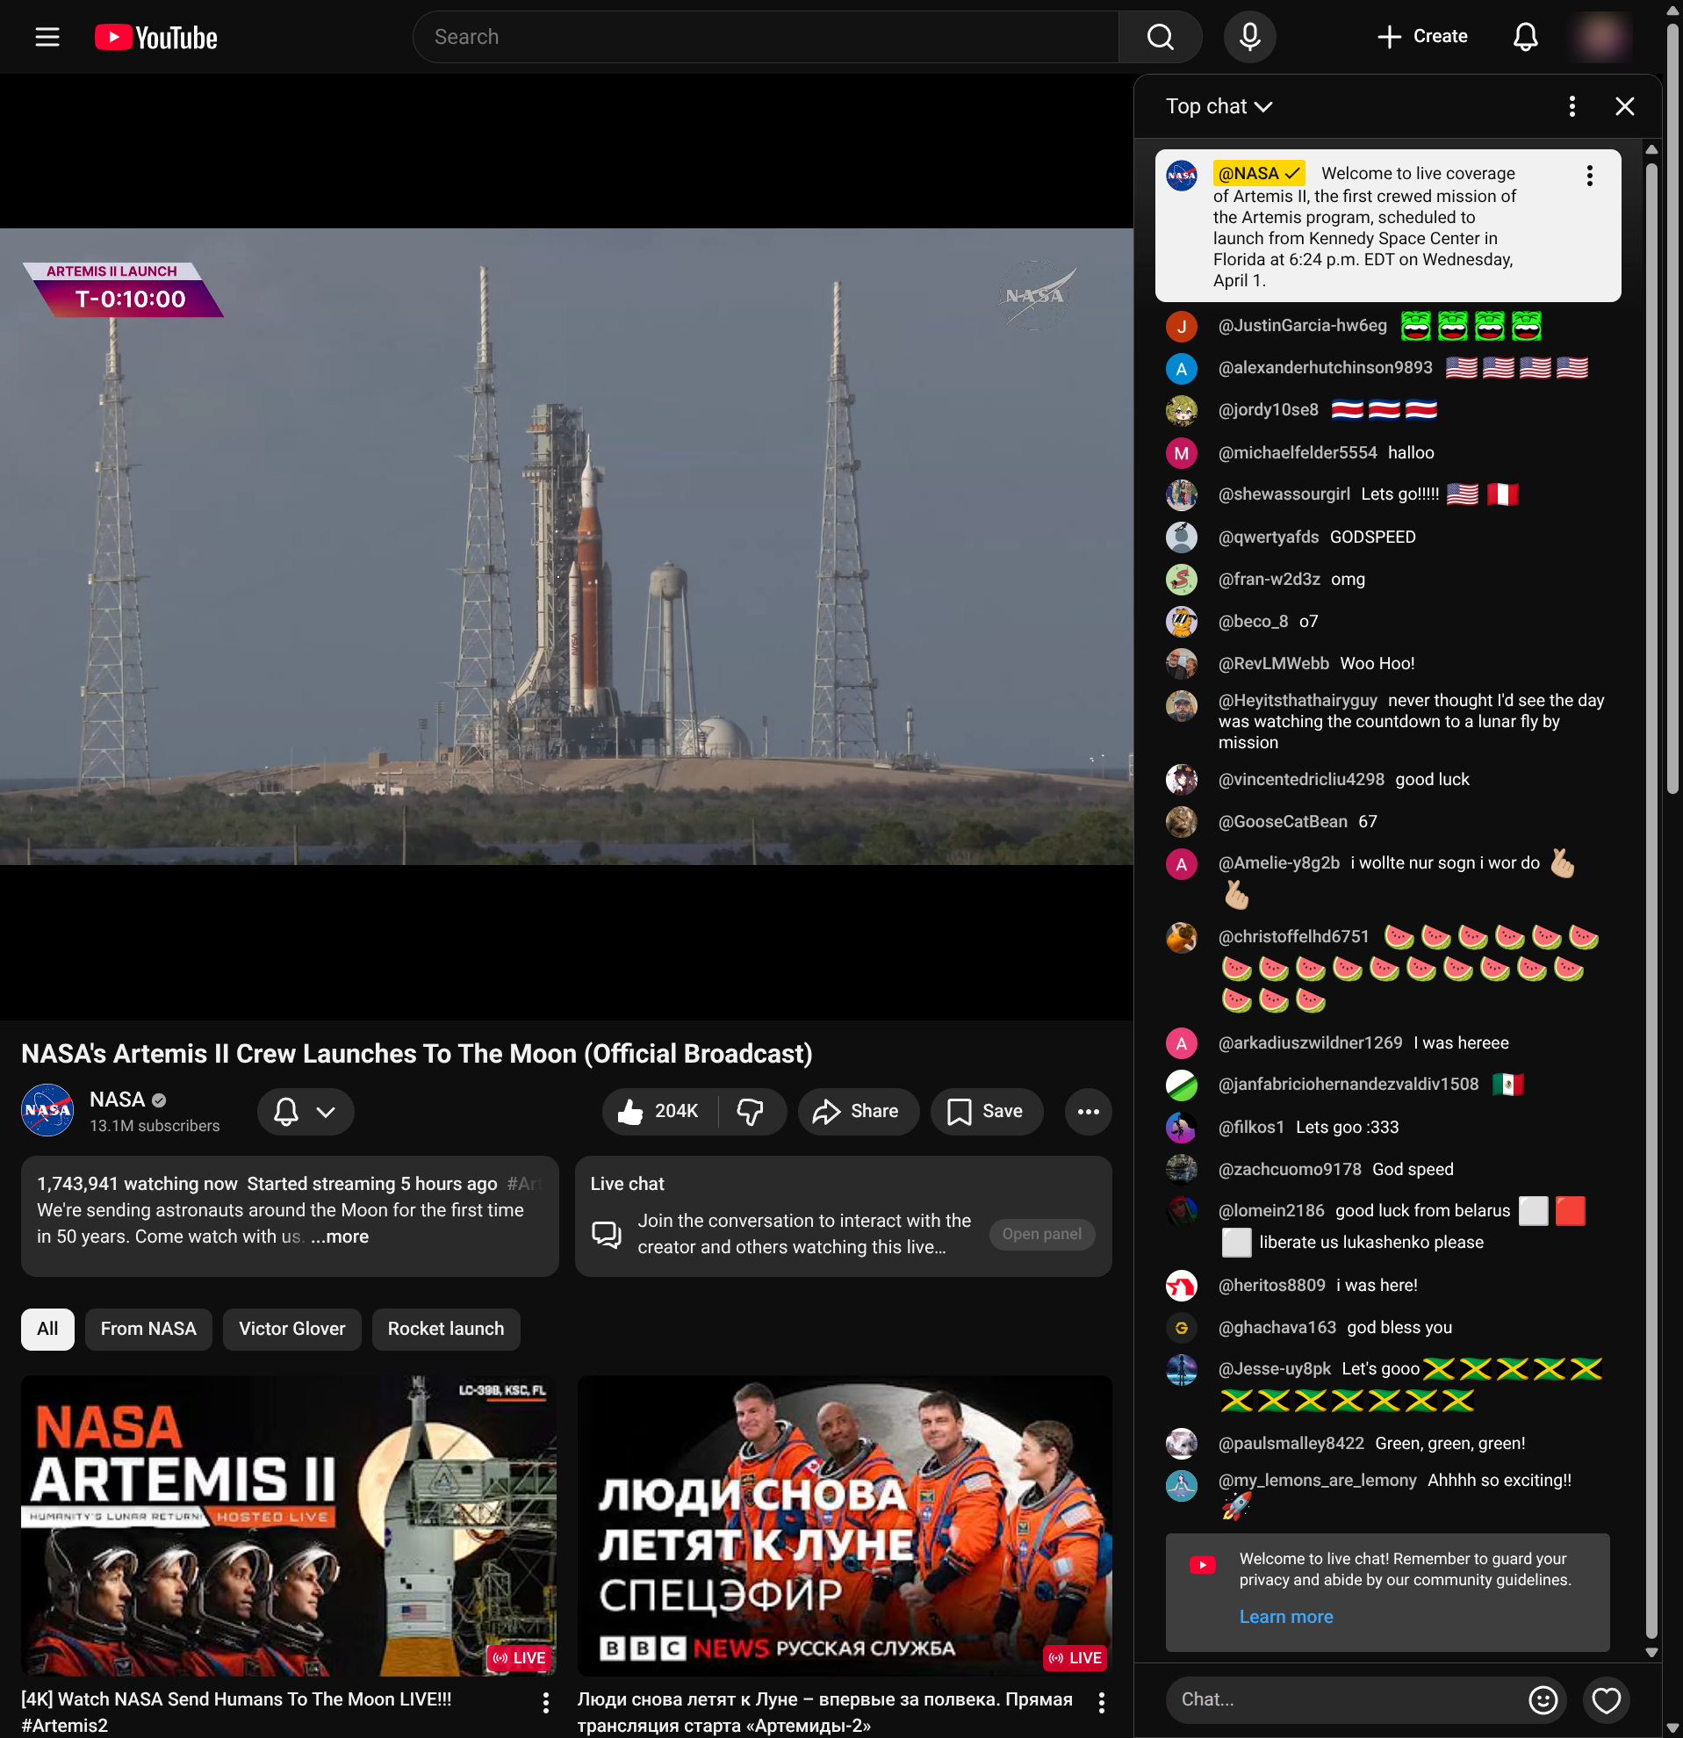Open notifications bell in header
Viewport: 1683px width, 1738px height.
[1525, 37]
